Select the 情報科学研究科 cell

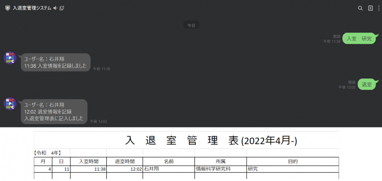pyautogui.click(x=221, y=169)
